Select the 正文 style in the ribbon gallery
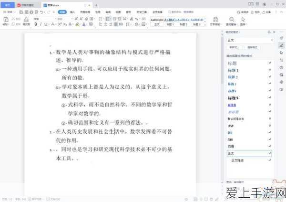The width and height of the screenshot is (286, 202). [157, 22]
